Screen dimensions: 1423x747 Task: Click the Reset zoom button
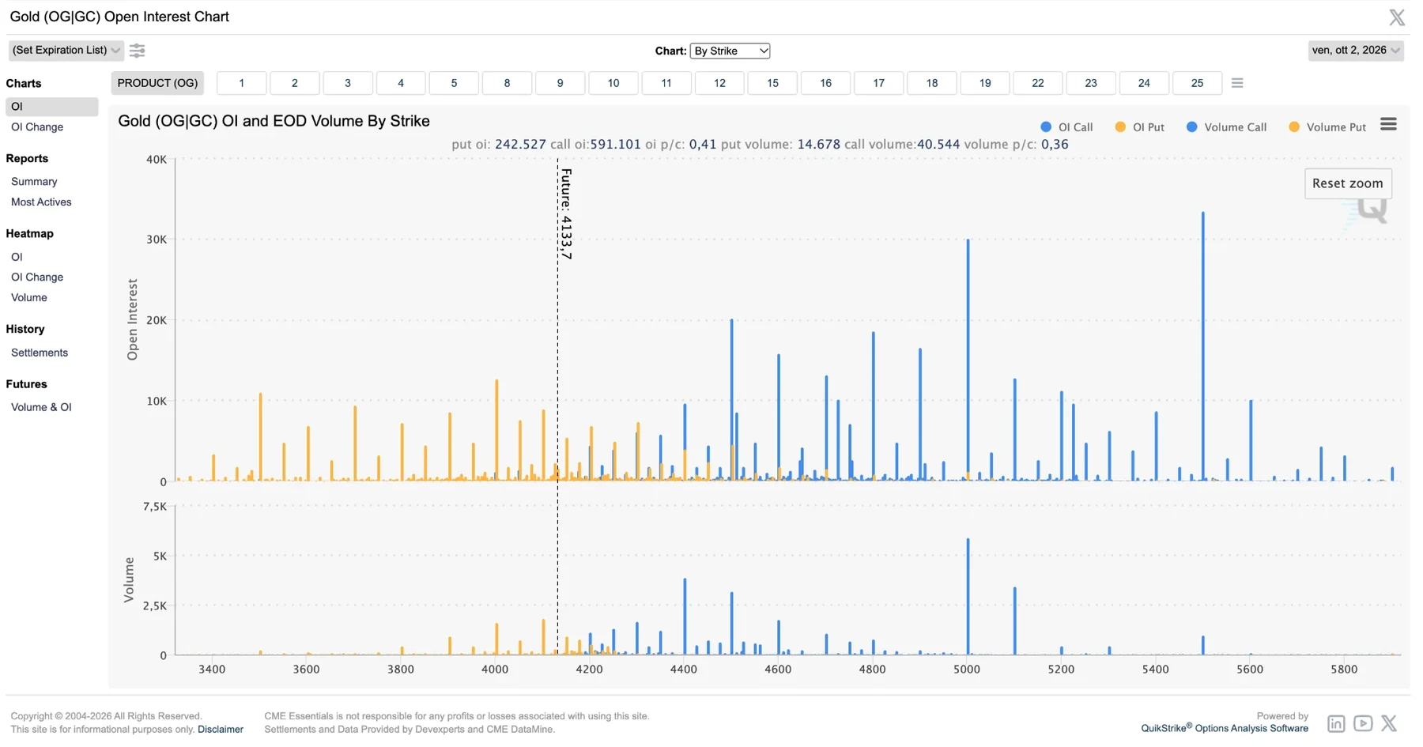tap(1348, 183)
